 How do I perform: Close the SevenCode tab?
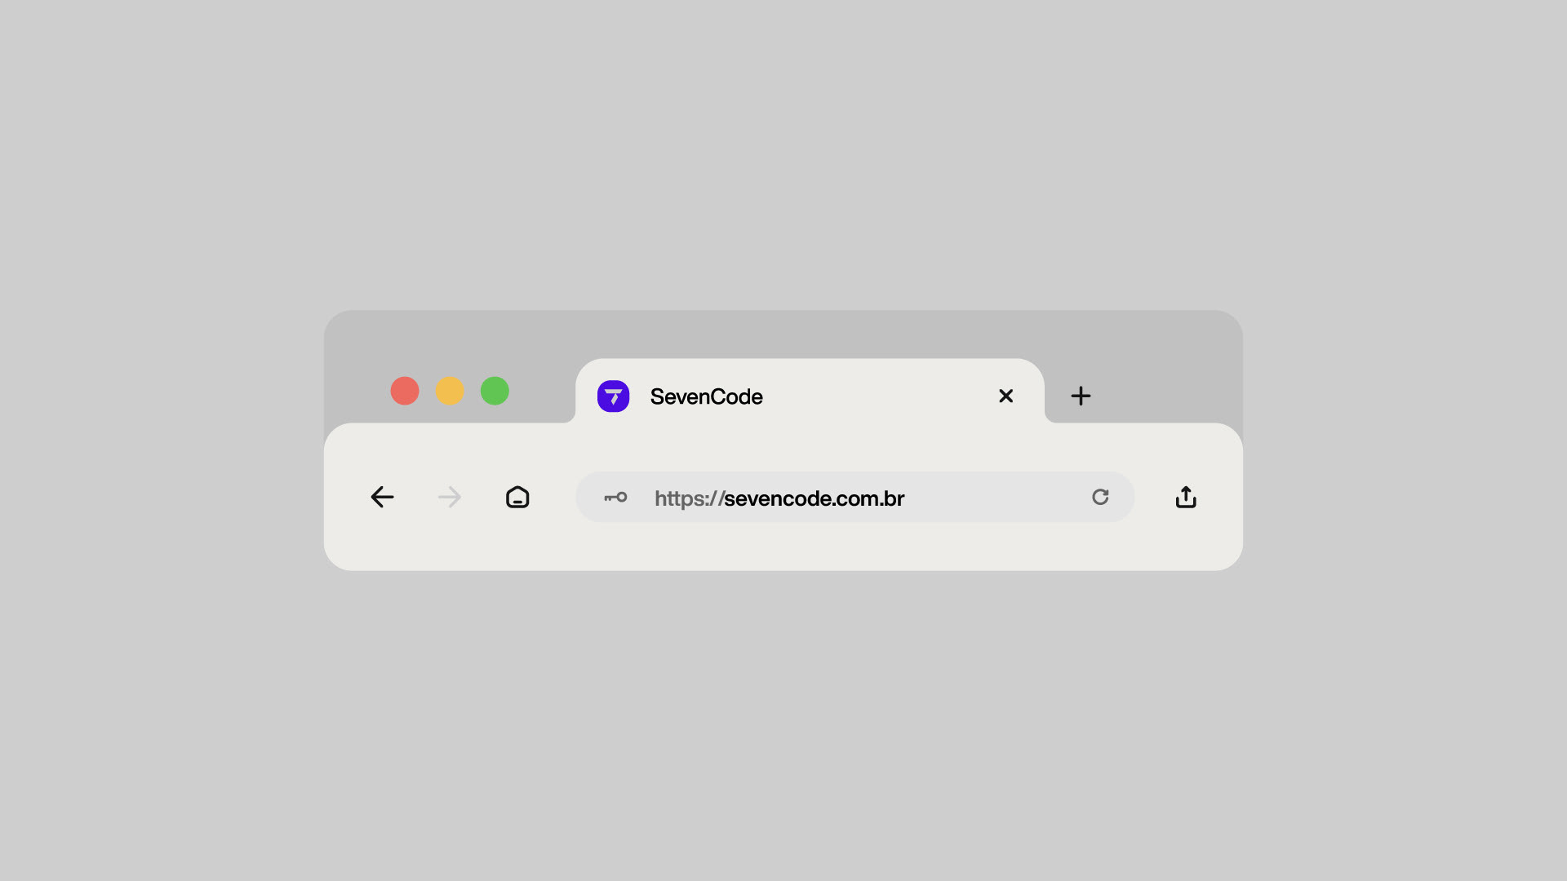coord(1005,396)
